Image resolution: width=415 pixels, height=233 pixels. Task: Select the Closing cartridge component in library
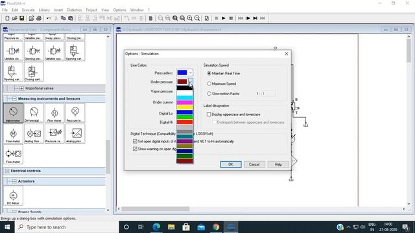(34, 72)
